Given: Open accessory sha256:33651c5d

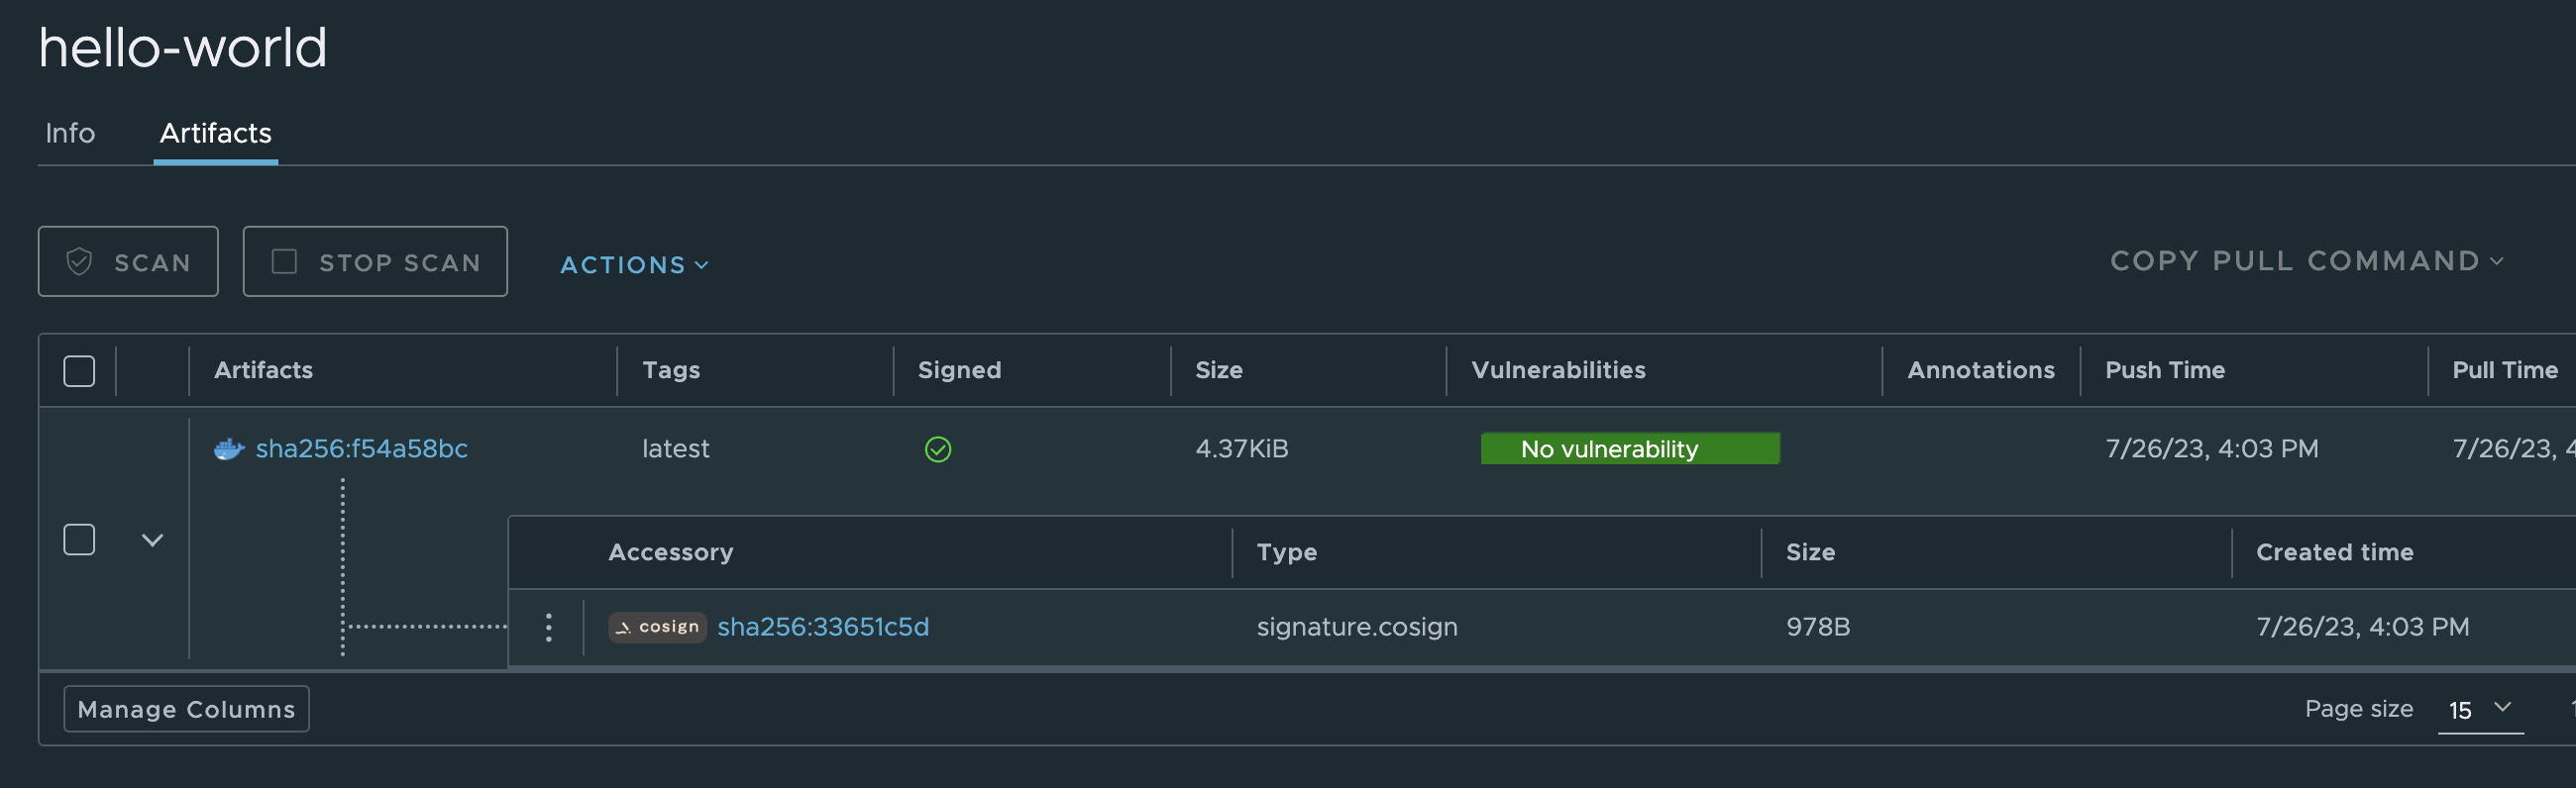Looking at the screenshot, I should click(x=823, y=628).
